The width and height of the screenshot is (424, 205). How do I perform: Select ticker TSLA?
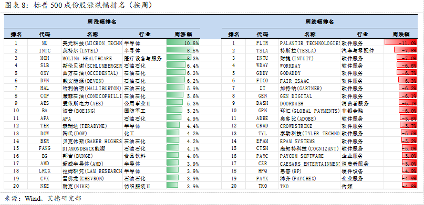click(x=262, y=50)
